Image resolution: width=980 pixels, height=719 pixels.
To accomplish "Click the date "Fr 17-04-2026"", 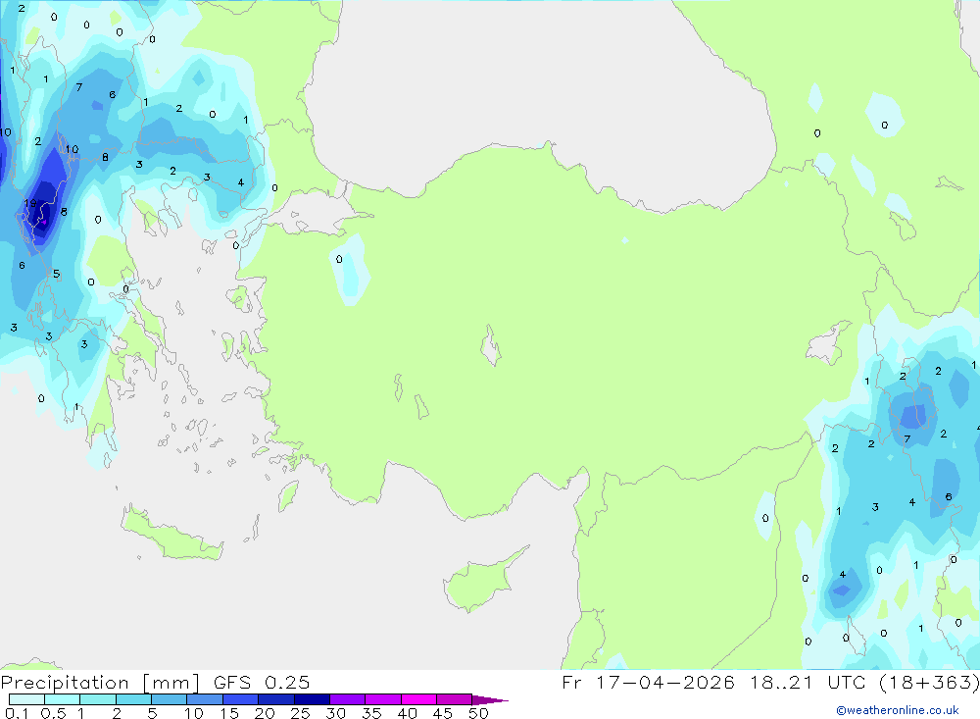I will pyautogui.click(x=648, y=682).
